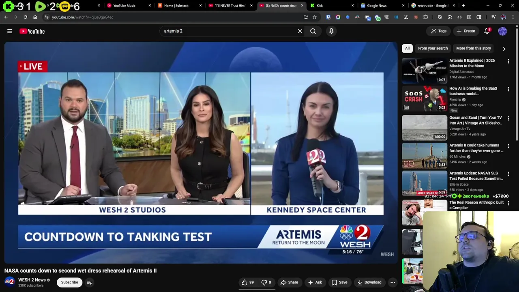Go back in browser history
519x292 pixels.
point(6,17)
